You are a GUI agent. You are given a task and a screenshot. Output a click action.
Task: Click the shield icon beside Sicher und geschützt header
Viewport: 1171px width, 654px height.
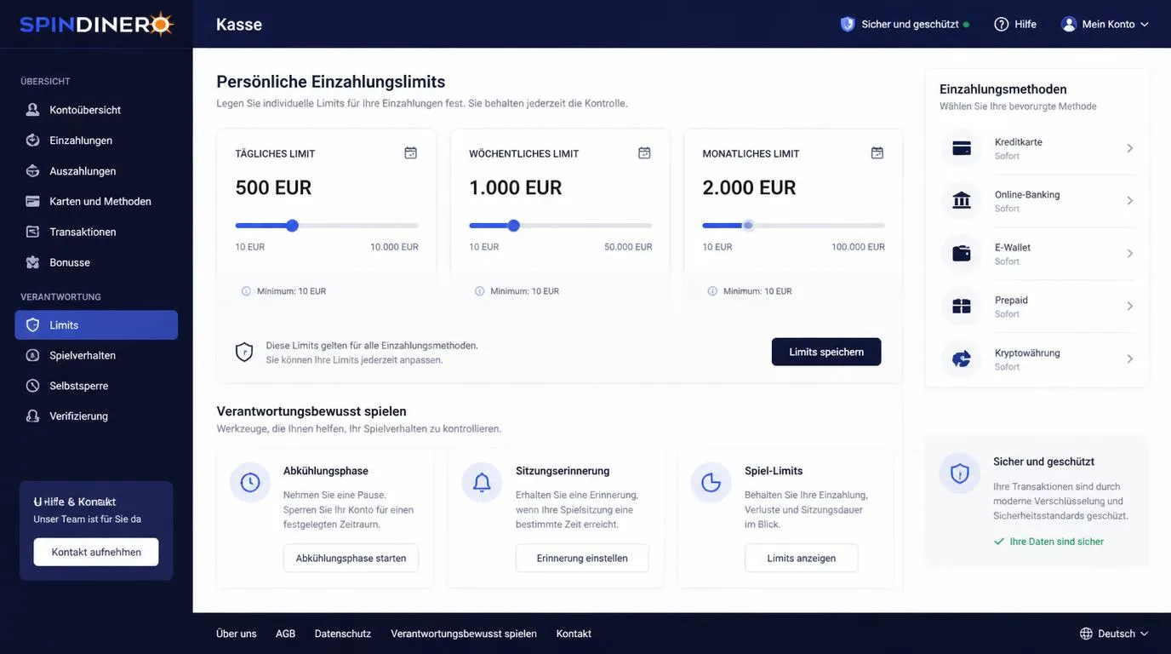pyautogui.click(x=848, y=24)
